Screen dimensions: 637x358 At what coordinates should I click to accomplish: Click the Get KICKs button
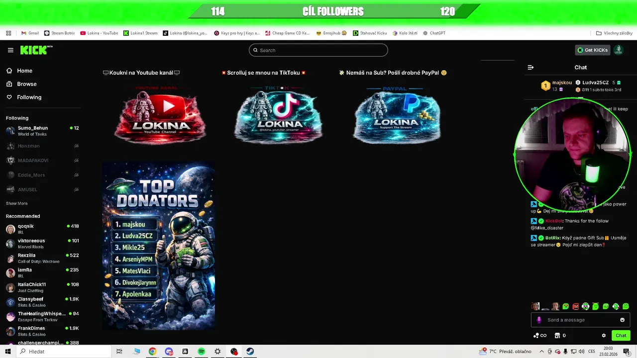tap(593, 50)
